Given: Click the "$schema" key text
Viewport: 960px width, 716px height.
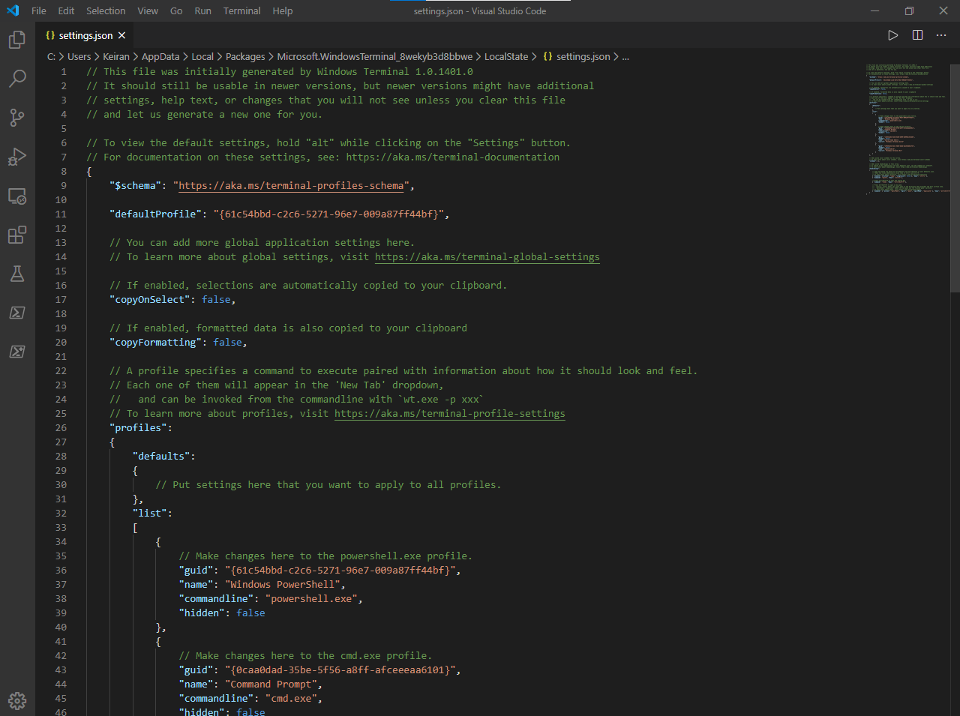Looking at the screenshot, I should click(136, 186).
